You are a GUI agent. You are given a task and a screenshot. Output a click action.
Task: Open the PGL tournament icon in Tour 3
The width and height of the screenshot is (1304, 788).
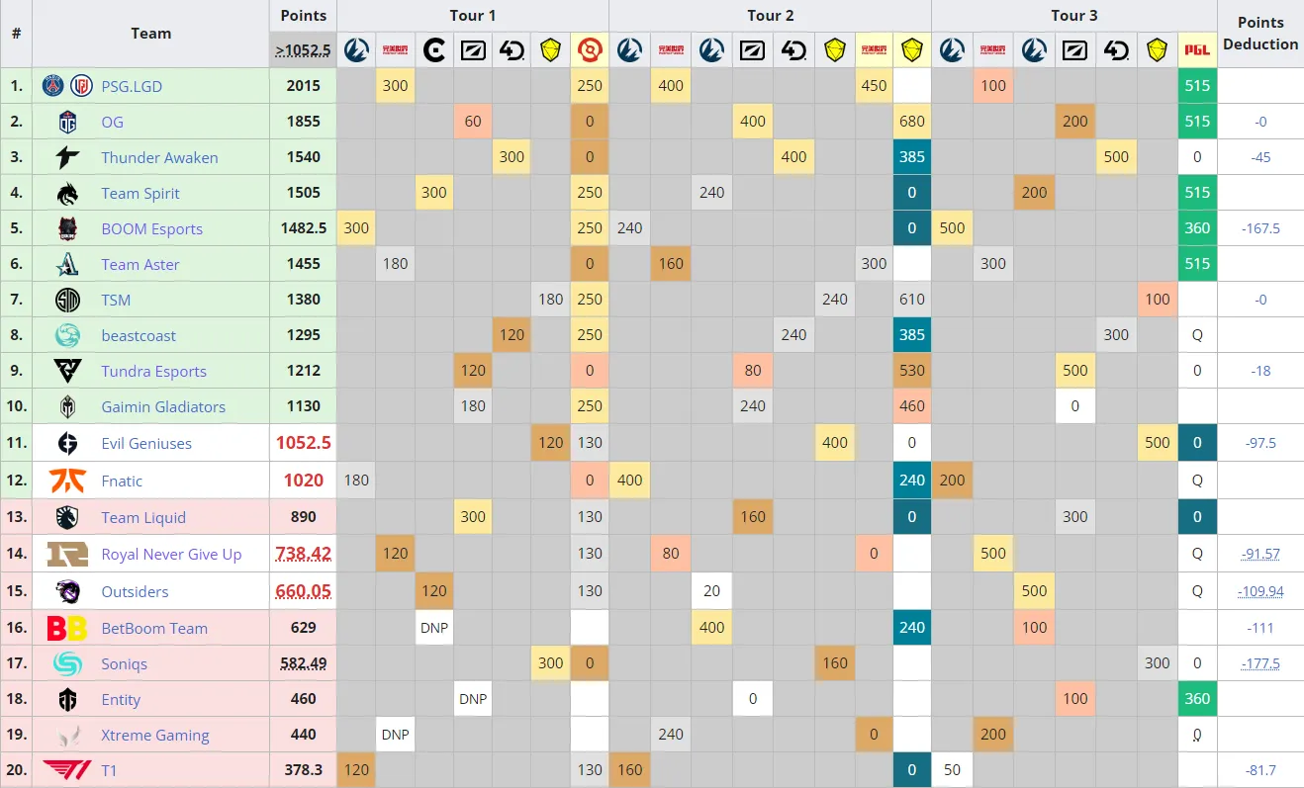[x=1197, y=49]
